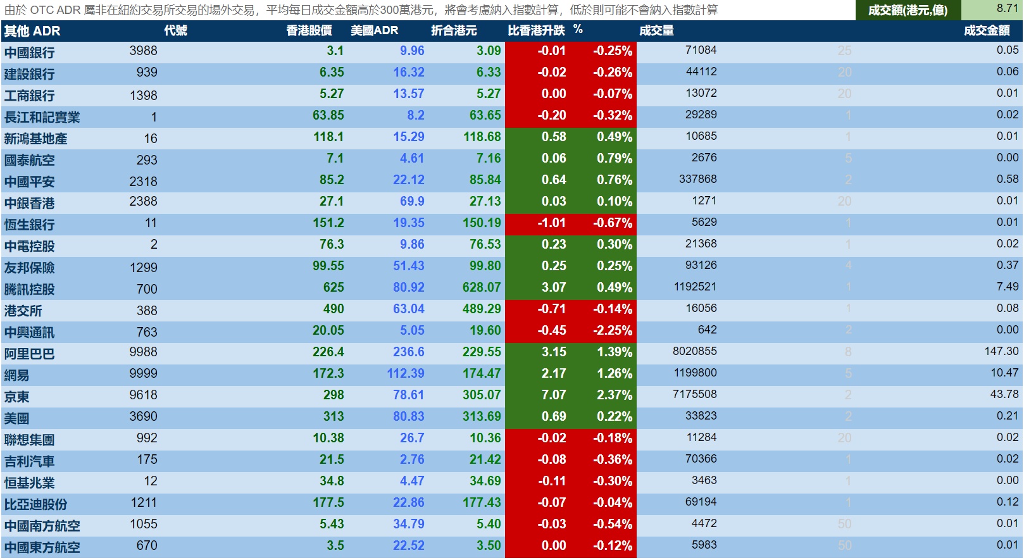Click 騰訊控股 Hong Kong price 625

pos(334,287)
